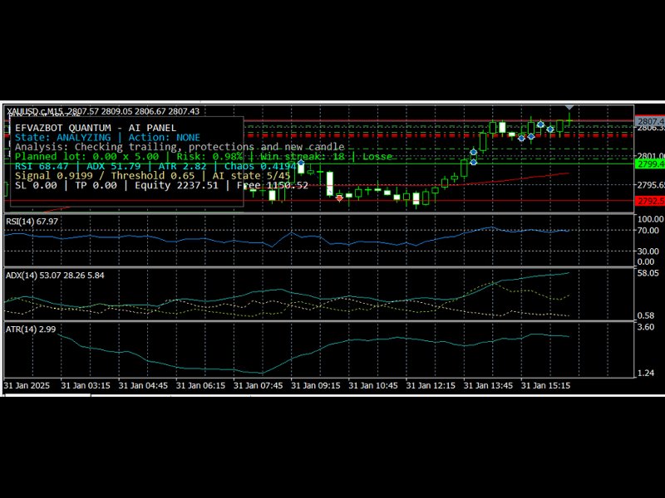Click the 3.60 value on the ATR scale

pyautogui.click(x=646, y=327)
